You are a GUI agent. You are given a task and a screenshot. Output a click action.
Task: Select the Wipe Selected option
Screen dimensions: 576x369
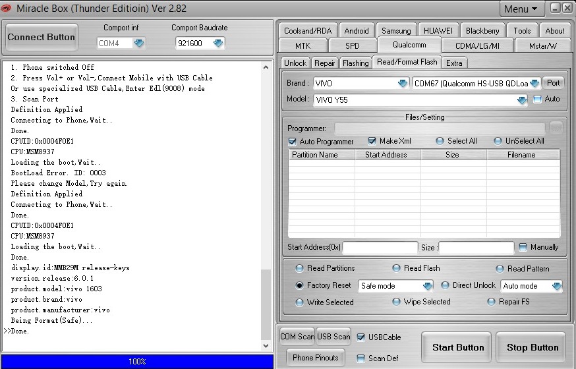(396, 302)
